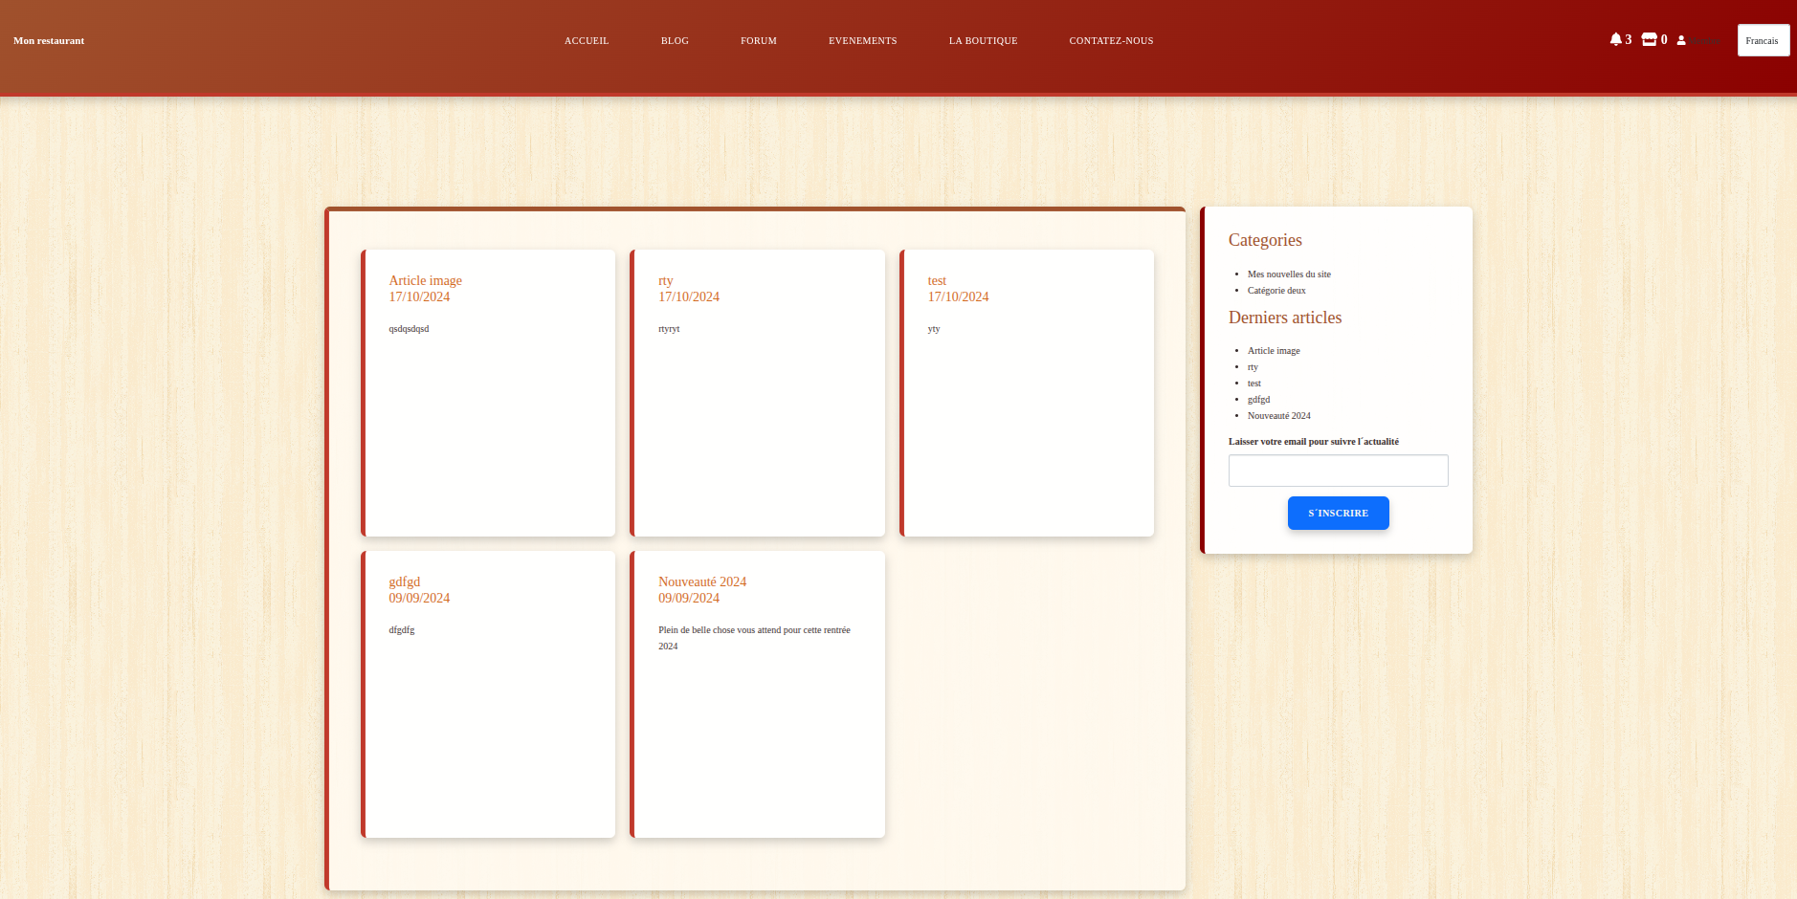Click gdfgd under Derniers articles
Screen dimensions: 1797x899
[1258, 399]
